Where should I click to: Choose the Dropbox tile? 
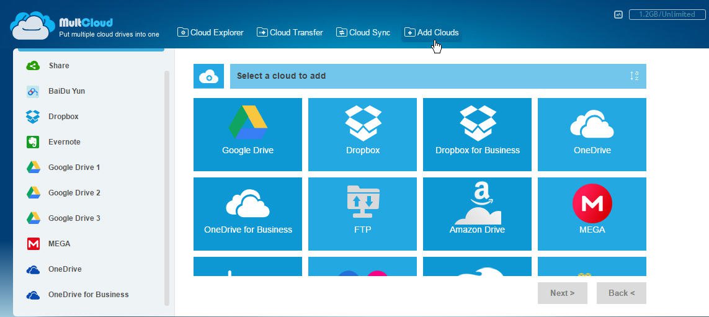click(x=363, y=135)
